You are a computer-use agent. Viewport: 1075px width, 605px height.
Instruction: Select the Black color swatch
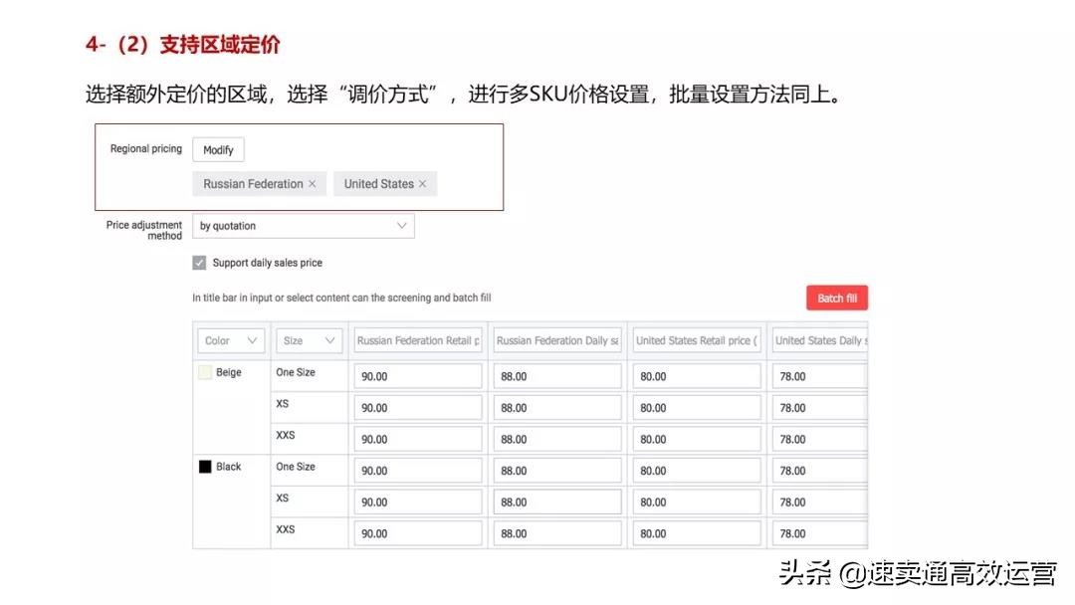[x=205, y=465]
